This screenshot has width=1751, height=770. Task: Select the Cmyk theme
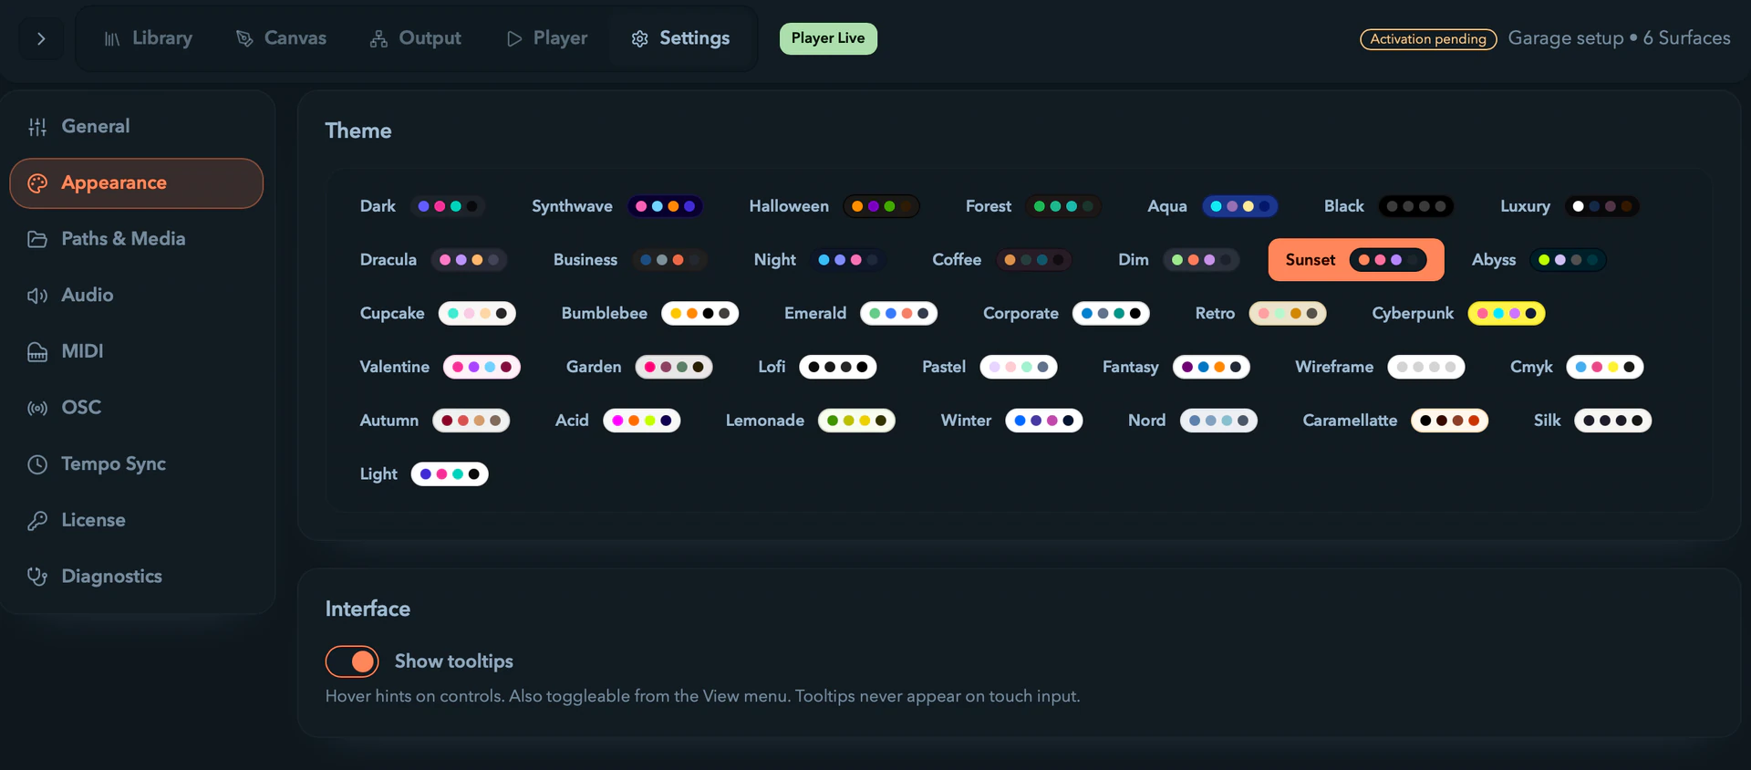click(x=1577, y=368)
